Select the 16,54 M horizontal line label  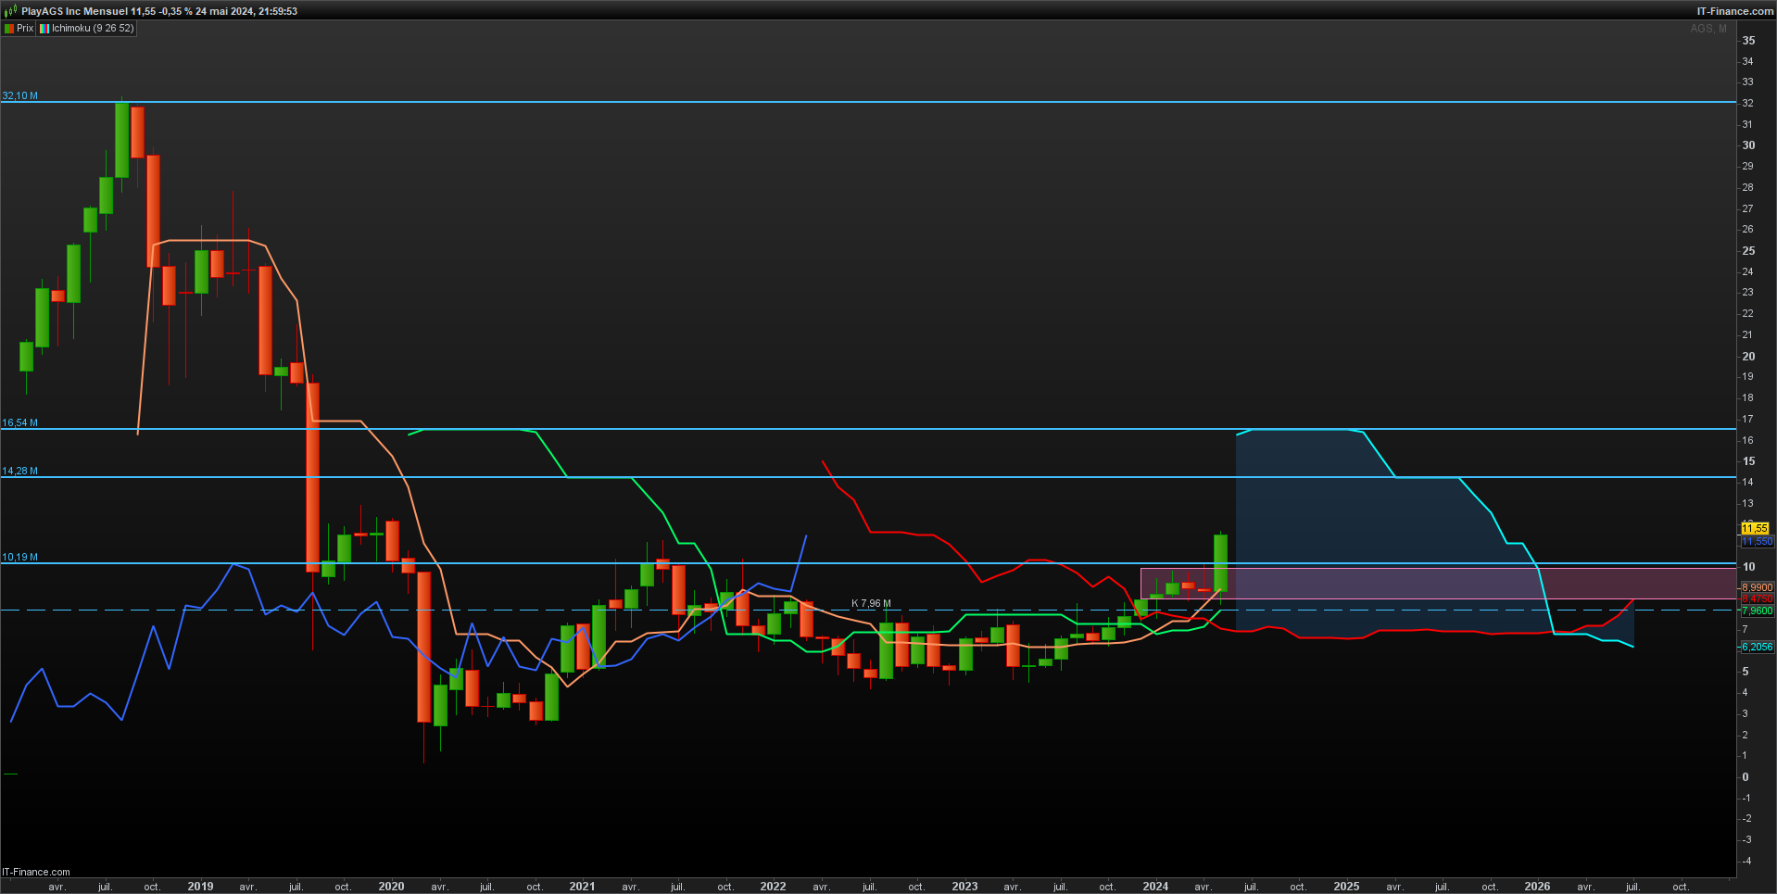20,423
